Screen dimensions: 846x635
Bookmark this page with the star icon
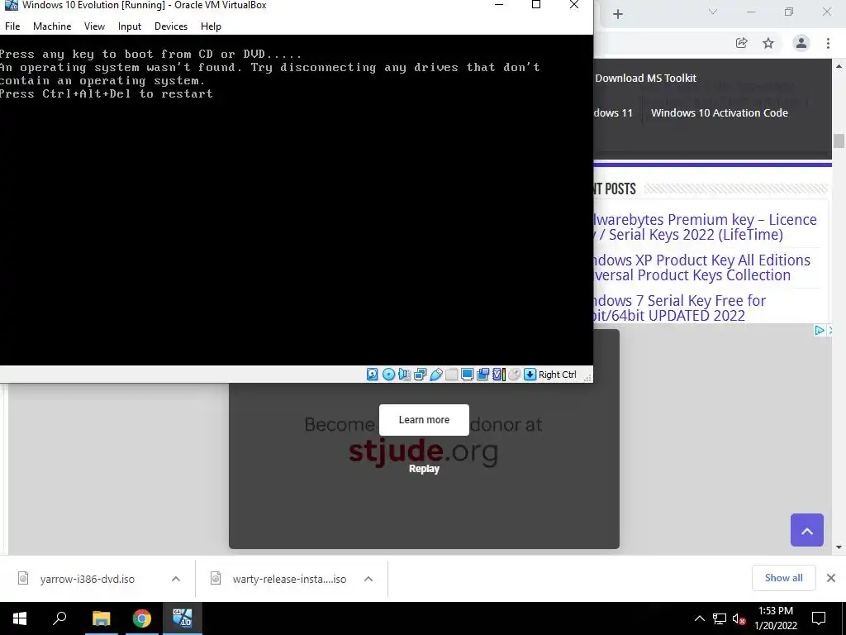pos(768,43)
